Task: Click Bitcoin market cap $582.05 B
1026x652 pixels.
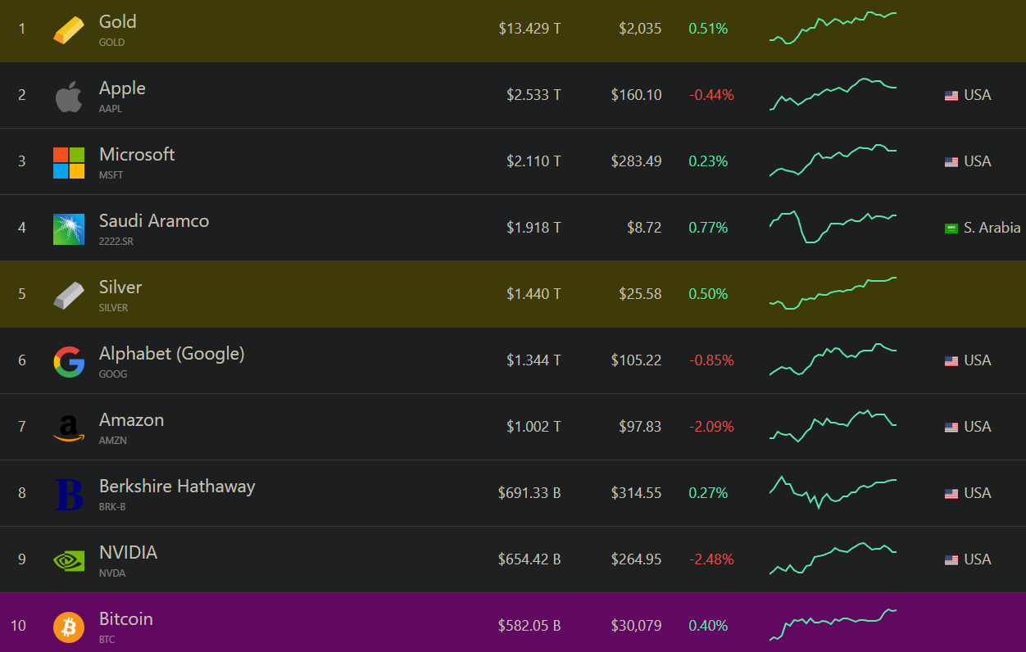Action: [x=529, y=626]
